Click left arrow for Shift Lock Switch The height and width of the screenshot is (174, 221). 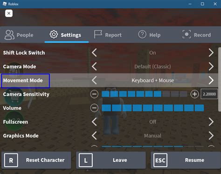[94, 53]
